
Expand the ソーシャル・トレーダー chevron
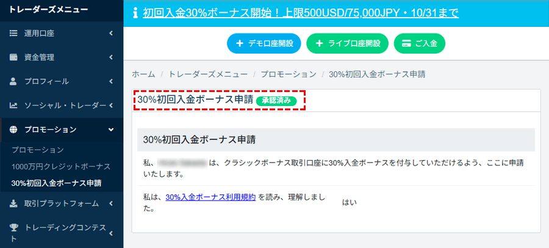coord(110,105)
